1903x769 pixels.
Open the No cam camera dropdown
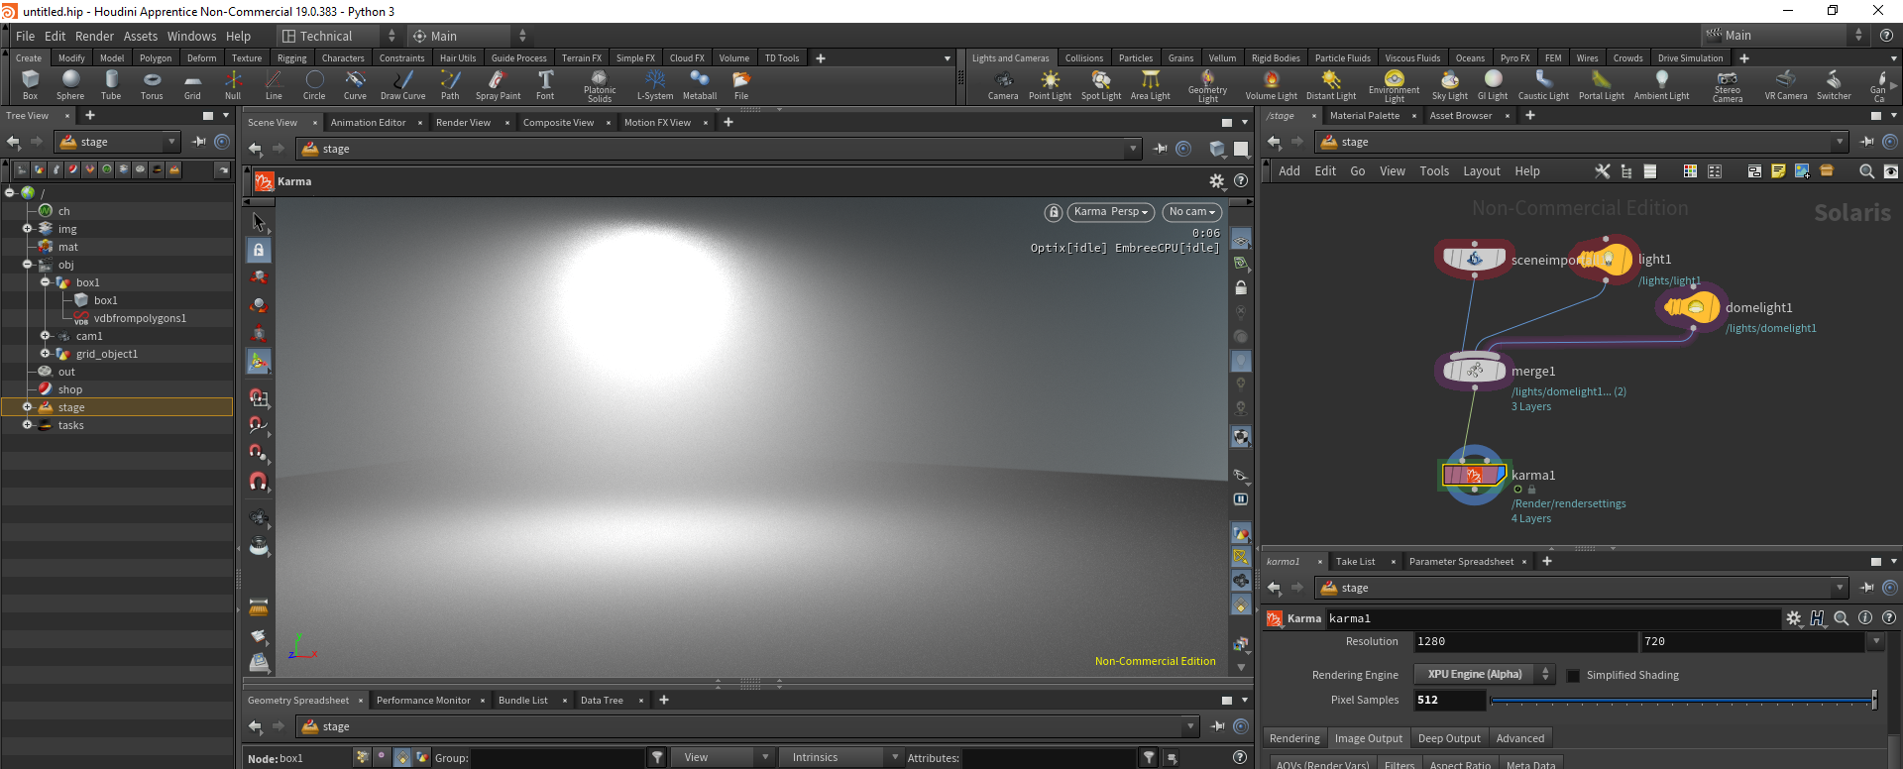1191,212
